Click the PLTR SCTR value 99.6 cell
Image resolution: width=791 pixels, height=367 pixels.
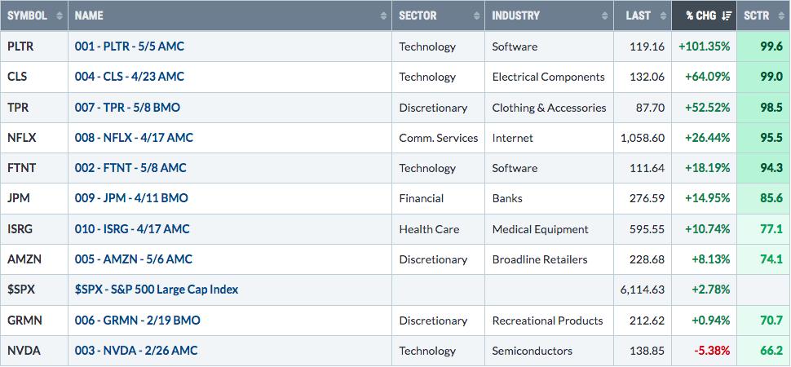[771, 46]
